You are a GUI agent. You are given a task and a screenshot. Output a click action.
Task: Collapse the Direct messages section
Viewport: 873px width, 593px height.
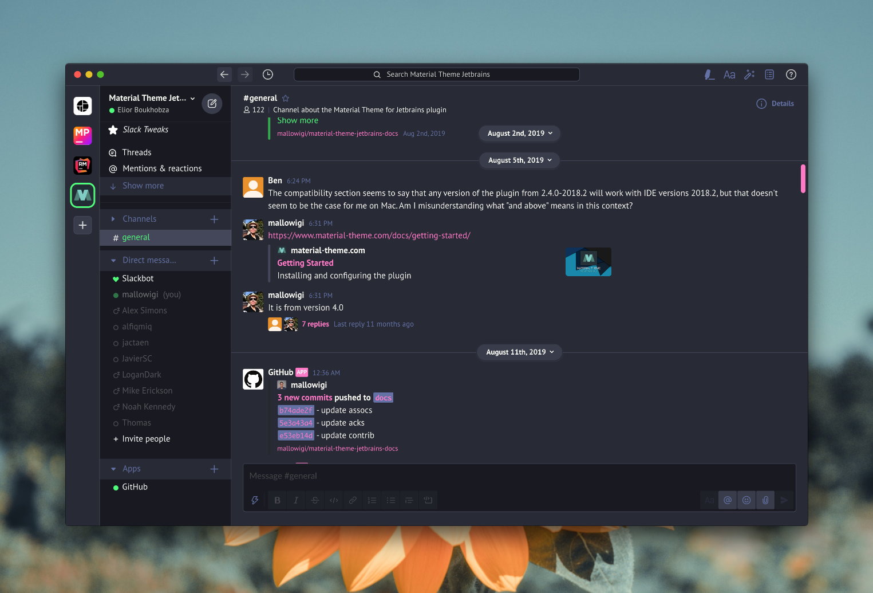coord(113,260)
